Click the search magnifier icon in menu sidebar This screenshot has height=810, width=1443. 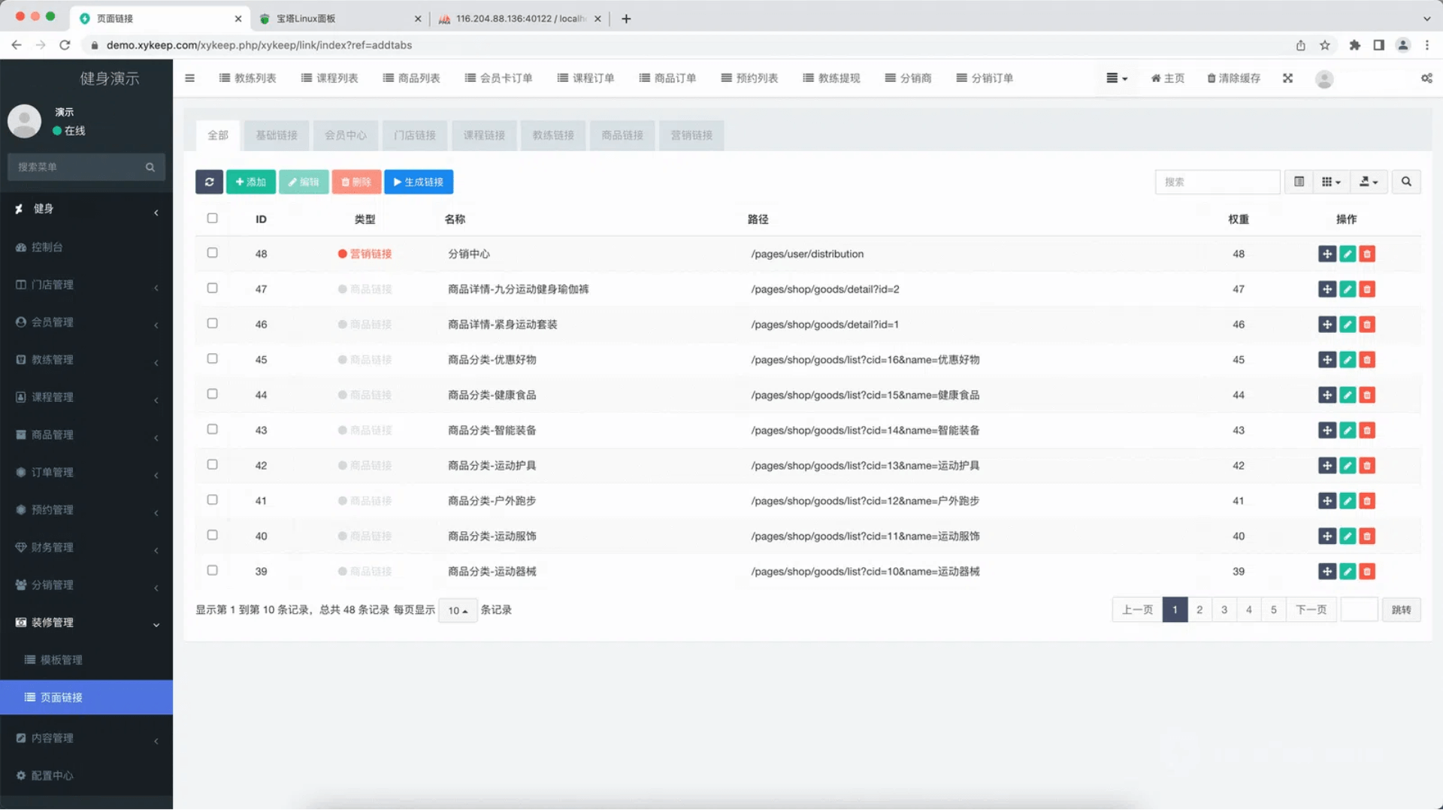click(x=150, y=167)
